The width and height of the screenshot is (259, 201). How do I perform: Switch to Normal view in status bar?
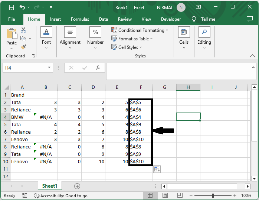150,195
